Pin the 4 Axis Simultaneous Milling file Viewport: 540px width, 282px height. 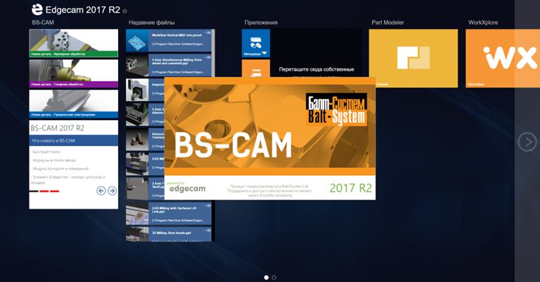click(x=207, y=58)
